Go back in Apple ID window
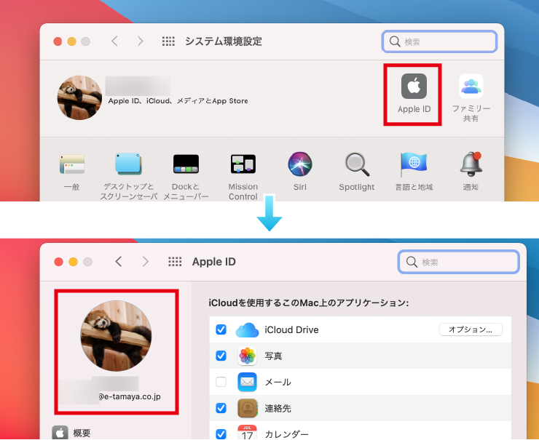Viewport: 539px width, 440px height. (x=119, y=262)
